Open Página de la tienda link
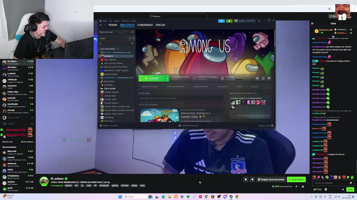Viewport: 357px width, 200px height. (x=149, y=86)
